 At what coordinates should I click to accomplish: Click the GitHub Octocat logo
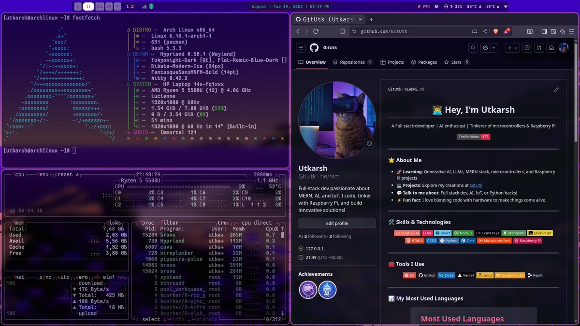(x=314, y=48)
